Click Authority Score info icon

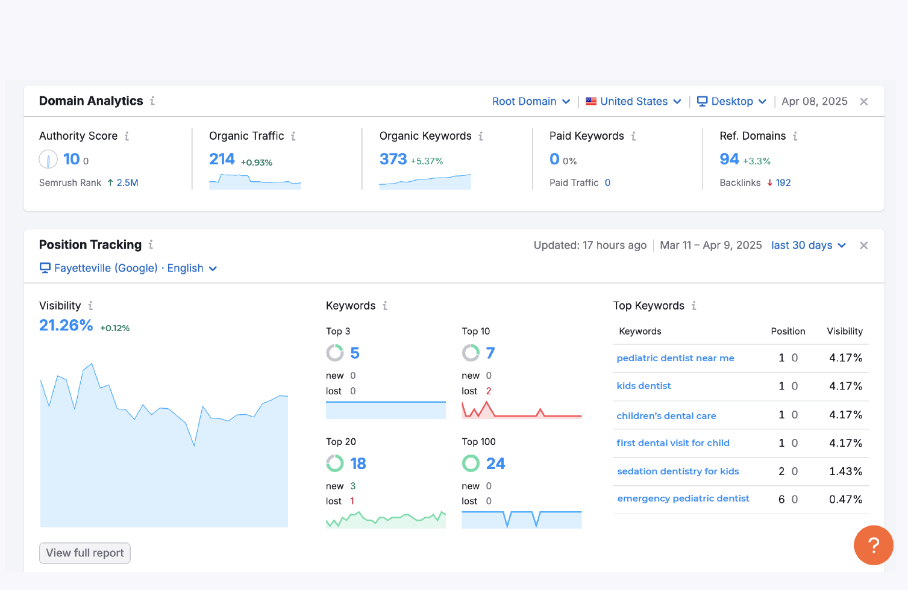[x=127, y=136]
